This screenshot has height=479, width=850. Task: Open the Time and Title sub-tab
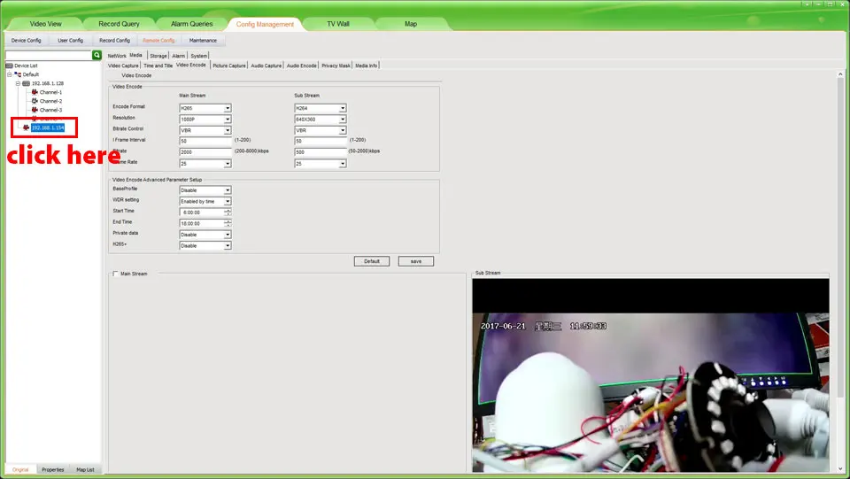click(158, 66)
